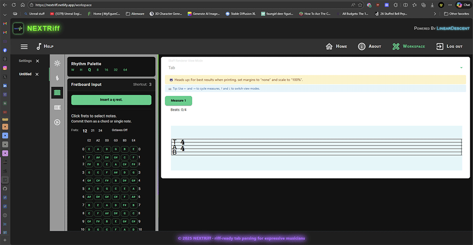Image resolution: width=473 pixels, height=245 pixels.
Task: Switch to the Untitled tab
Action: (25, 74)
